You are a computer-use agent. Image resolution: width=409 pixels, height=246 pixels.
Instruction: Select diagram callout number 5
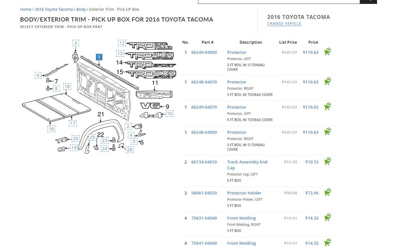tap(134, 142)
